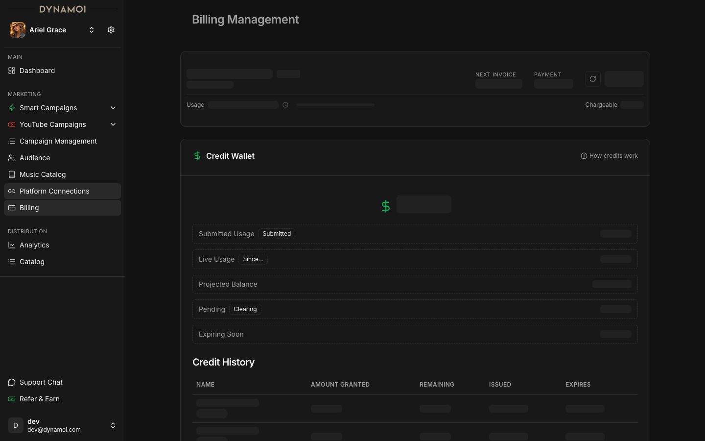Screen dimensions: 705x441
Task: Click the Analytics chart icon
Action: point(12,245)
